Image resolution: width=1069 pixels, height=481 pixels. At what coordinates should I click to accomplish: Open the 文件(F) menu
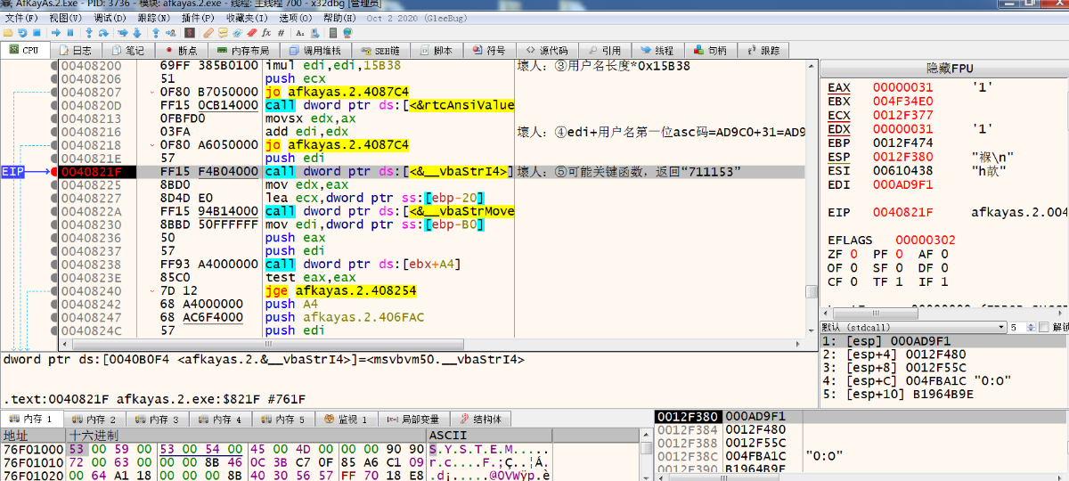click(x=21, y=18)
